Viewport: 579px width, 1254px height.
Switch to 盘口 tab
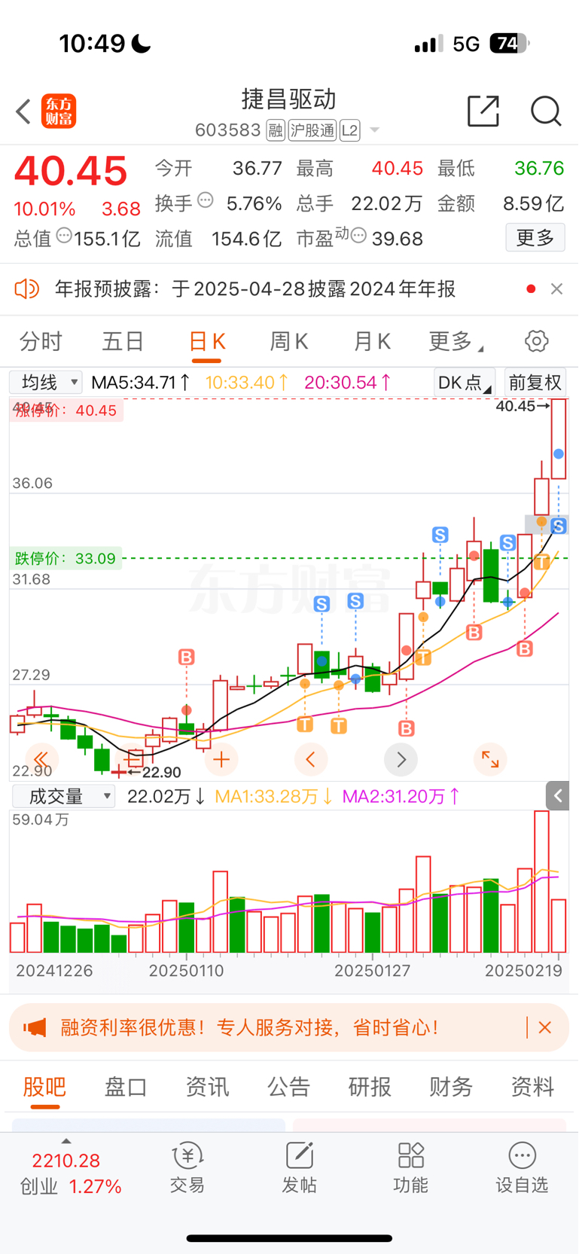(126, 1087)
